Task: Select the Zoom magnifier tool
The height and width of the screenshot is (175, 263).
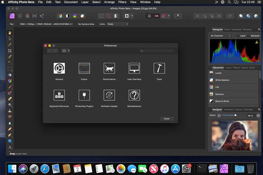Action: point(10,105)
